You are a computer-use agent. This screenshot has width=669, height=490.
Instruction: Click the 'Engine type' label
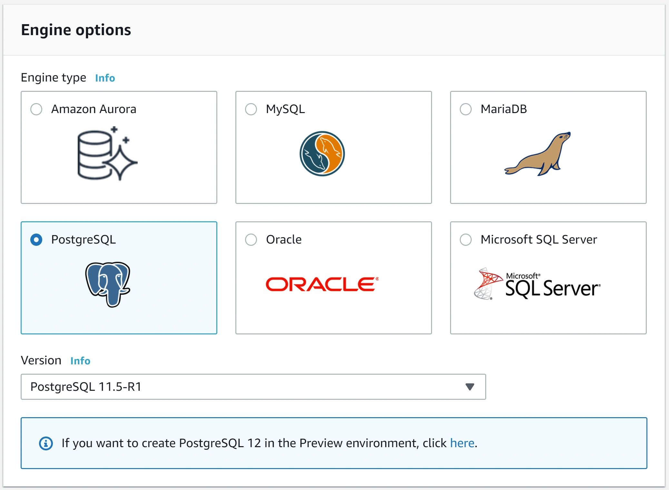click(x=54, y=78)
